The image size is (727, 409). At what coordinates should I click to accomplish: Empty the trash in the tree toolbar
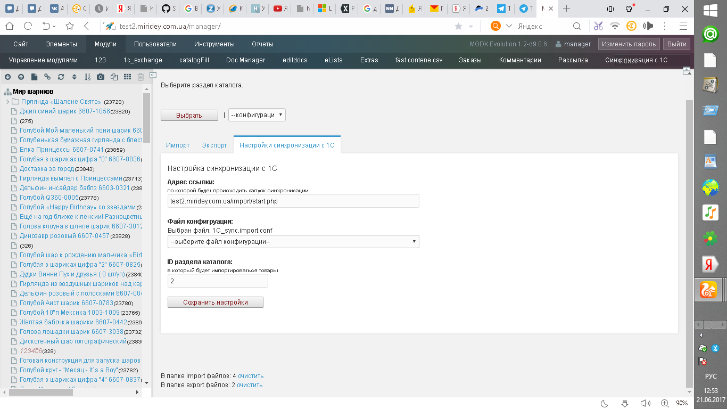tap(141, 77)
